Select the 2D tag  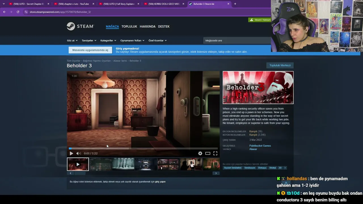tap(280, 168)
